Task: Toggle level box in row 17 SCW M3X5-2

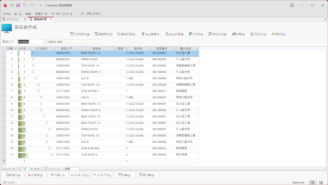Action: (x=52, y=155)
